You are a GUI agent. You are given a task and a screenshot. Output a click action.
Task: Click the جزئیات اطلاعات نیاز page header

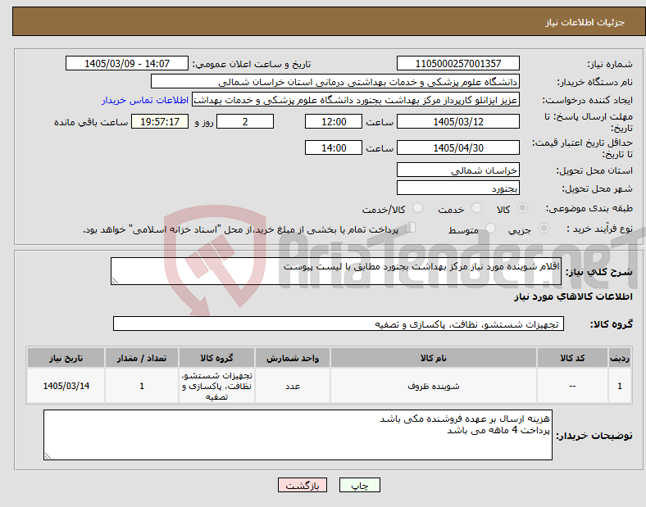click(x=585, y=22)
